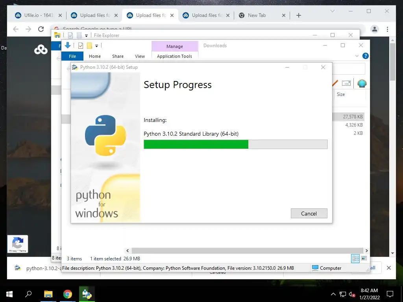Select the 27,578 KB file row
403x302 pixels.
click(x=349, y=116)
